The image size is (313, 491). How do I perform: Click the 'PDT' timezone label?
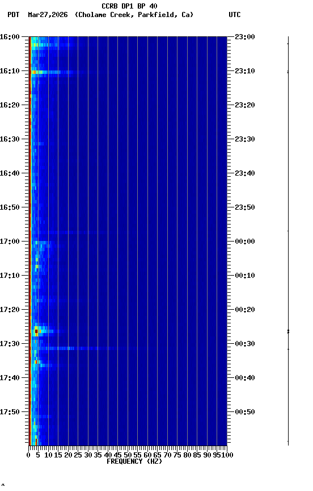14,15
